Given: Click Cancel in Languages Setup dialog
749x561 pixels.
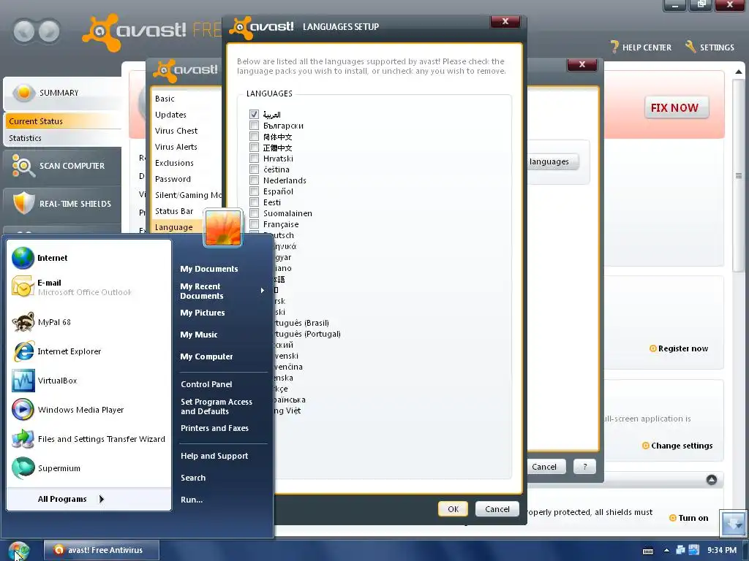Looking at the screenshot, I should 497,509.
